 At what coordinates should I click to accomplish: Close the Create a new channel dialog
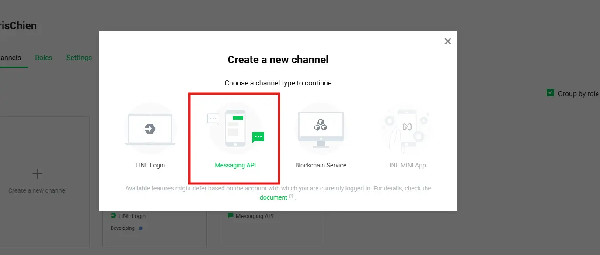point(447,41)
